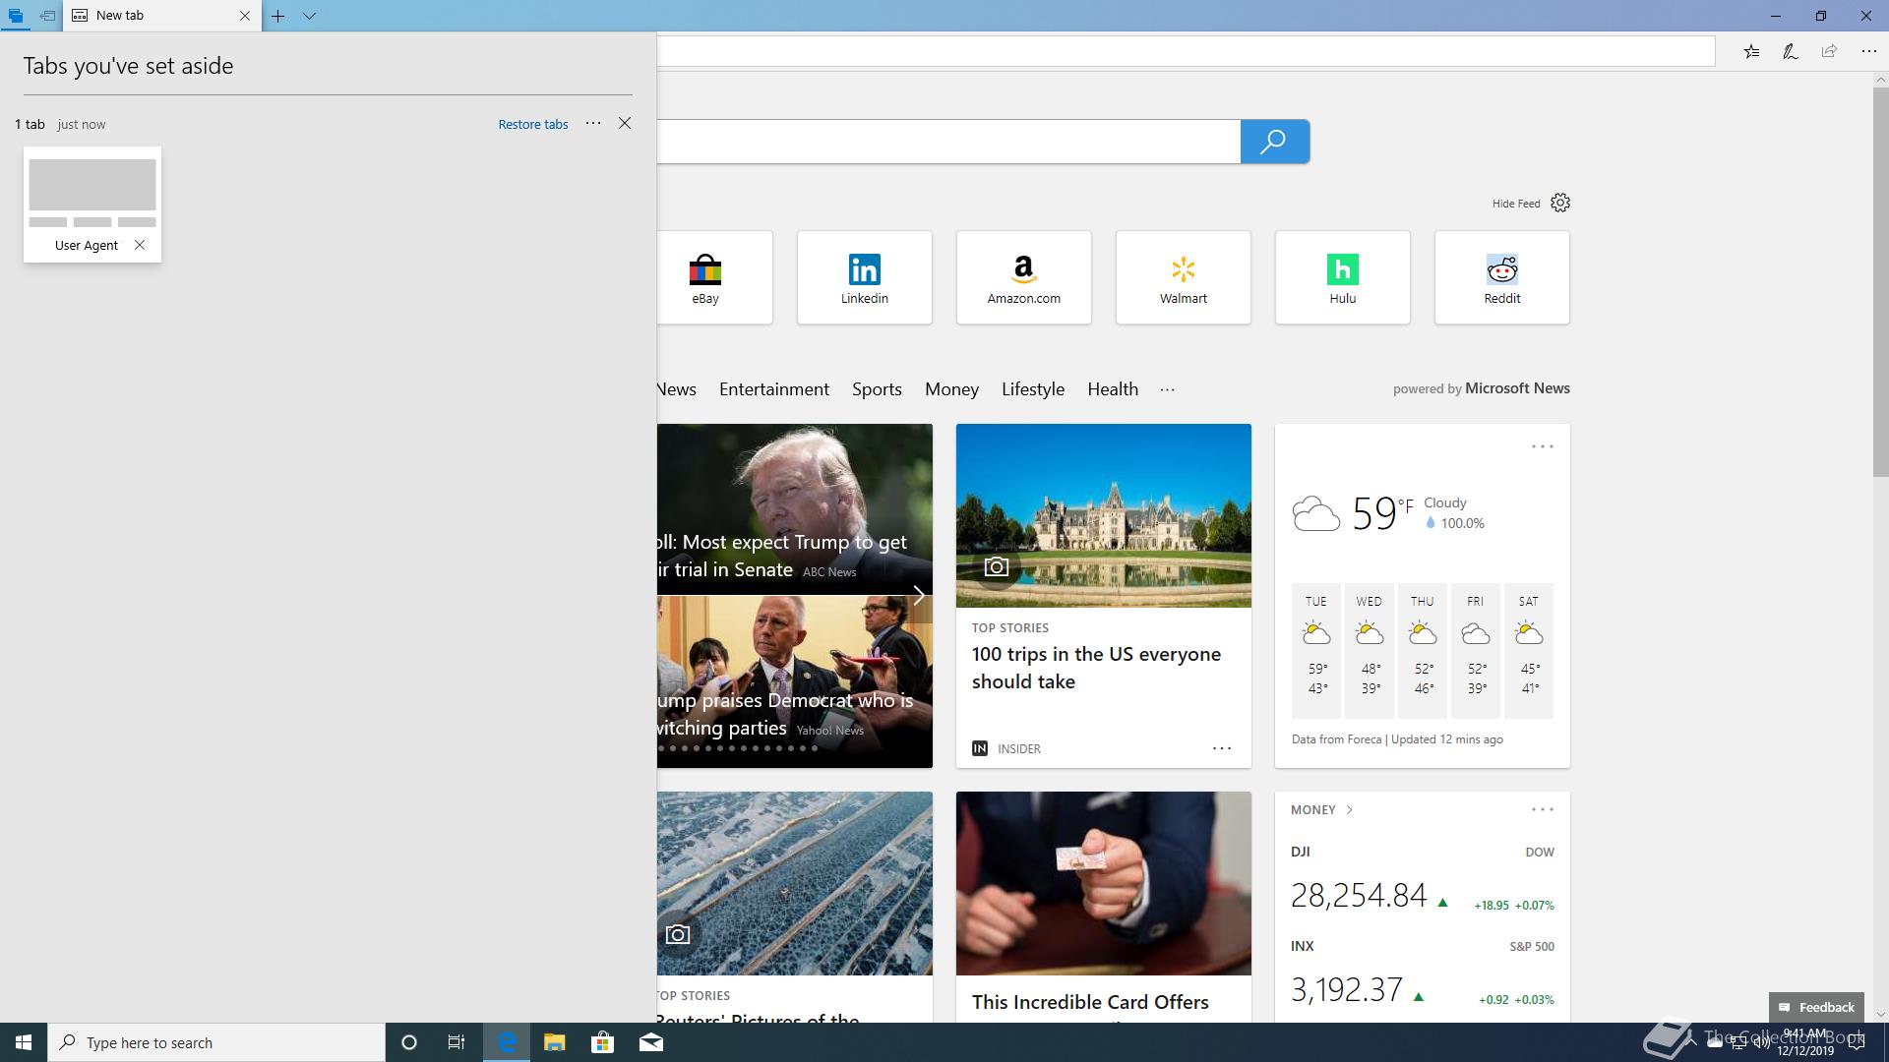
Task: Open Task View on taskbar
Action: (457, 1042)
